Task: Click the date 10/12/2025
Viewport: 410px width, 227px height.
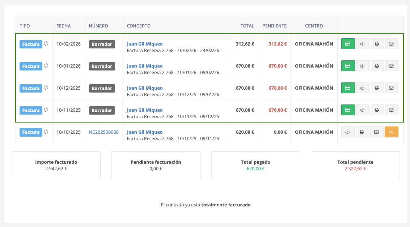Action: (x=68, y=88)
